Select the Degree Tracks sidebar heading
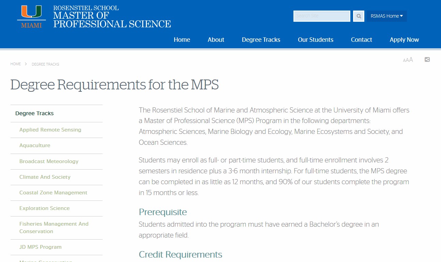 point(34,113)
